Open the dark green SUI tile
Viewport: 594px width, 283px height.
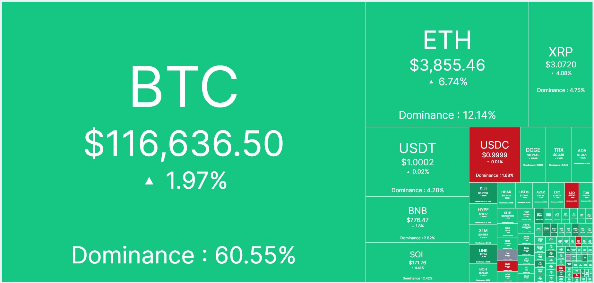click(483, 193)
